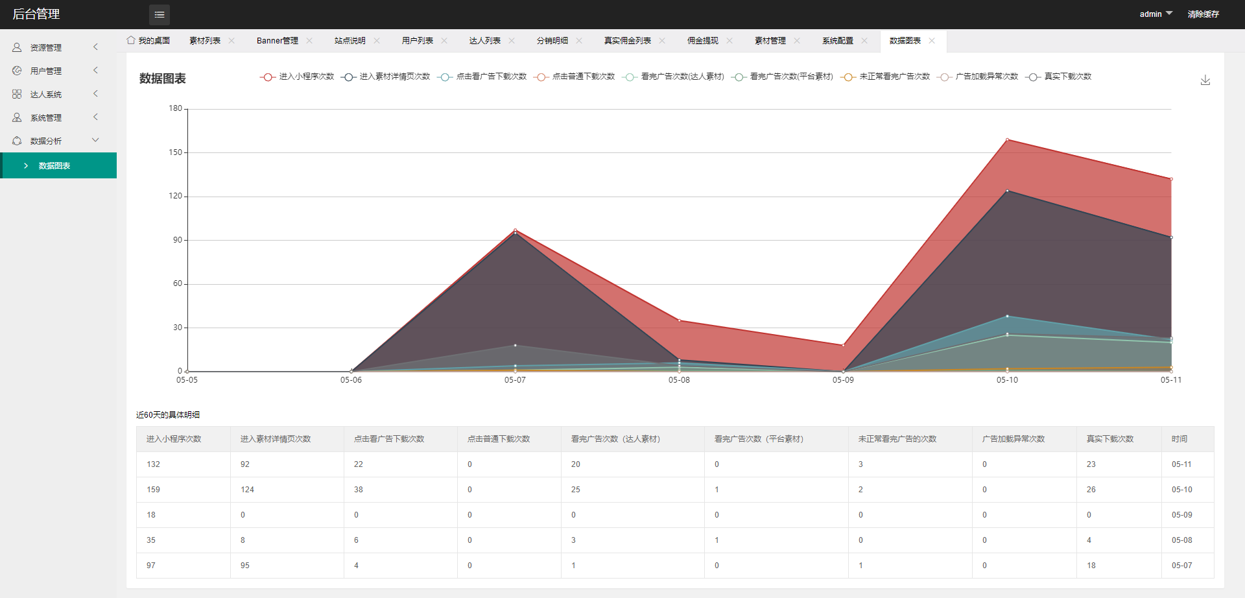Switch to Banner管理 tab
The height and width of the screenshot is (598, 1245).
pos(278,40)
